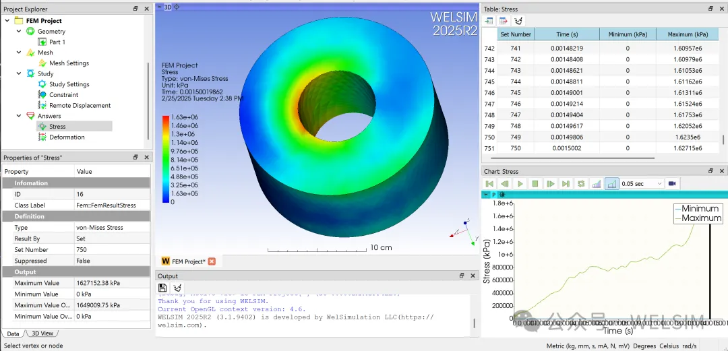
Task: Click the XYZ axis triad in viewport
Action: coord(464,231)
